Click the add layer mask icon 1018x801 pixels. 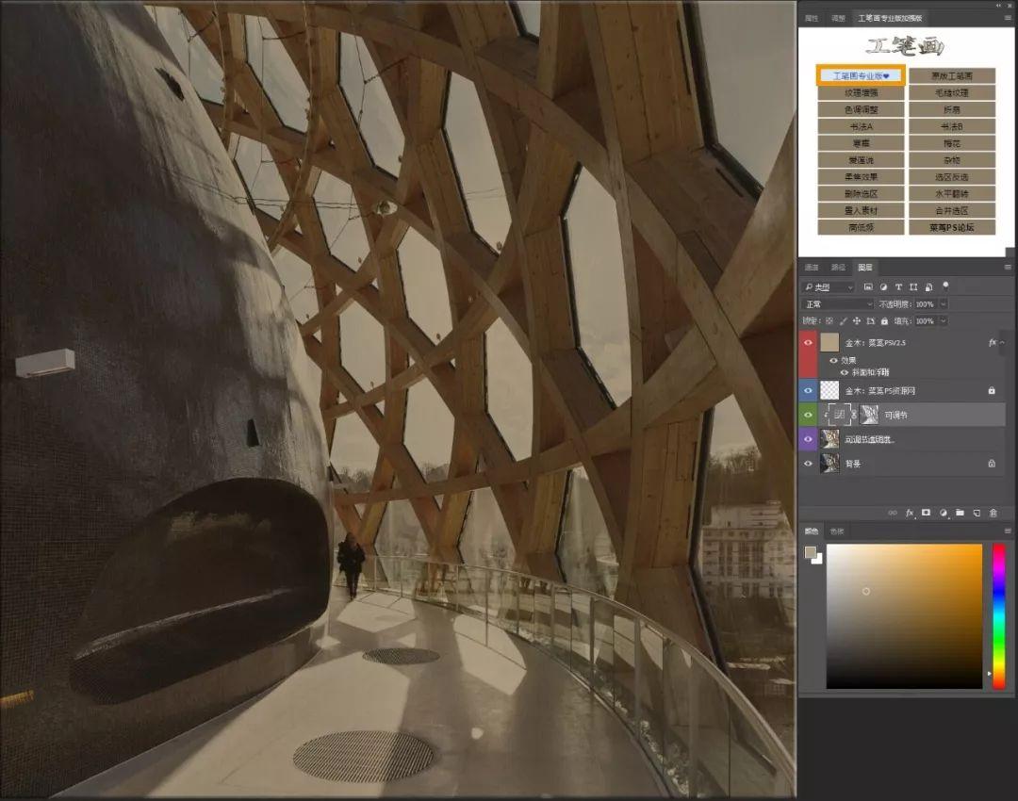click(926, 513)
